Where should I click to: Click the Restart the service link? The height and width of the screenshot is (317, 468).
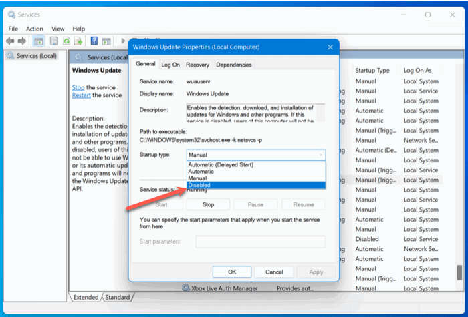coord(81,95)
